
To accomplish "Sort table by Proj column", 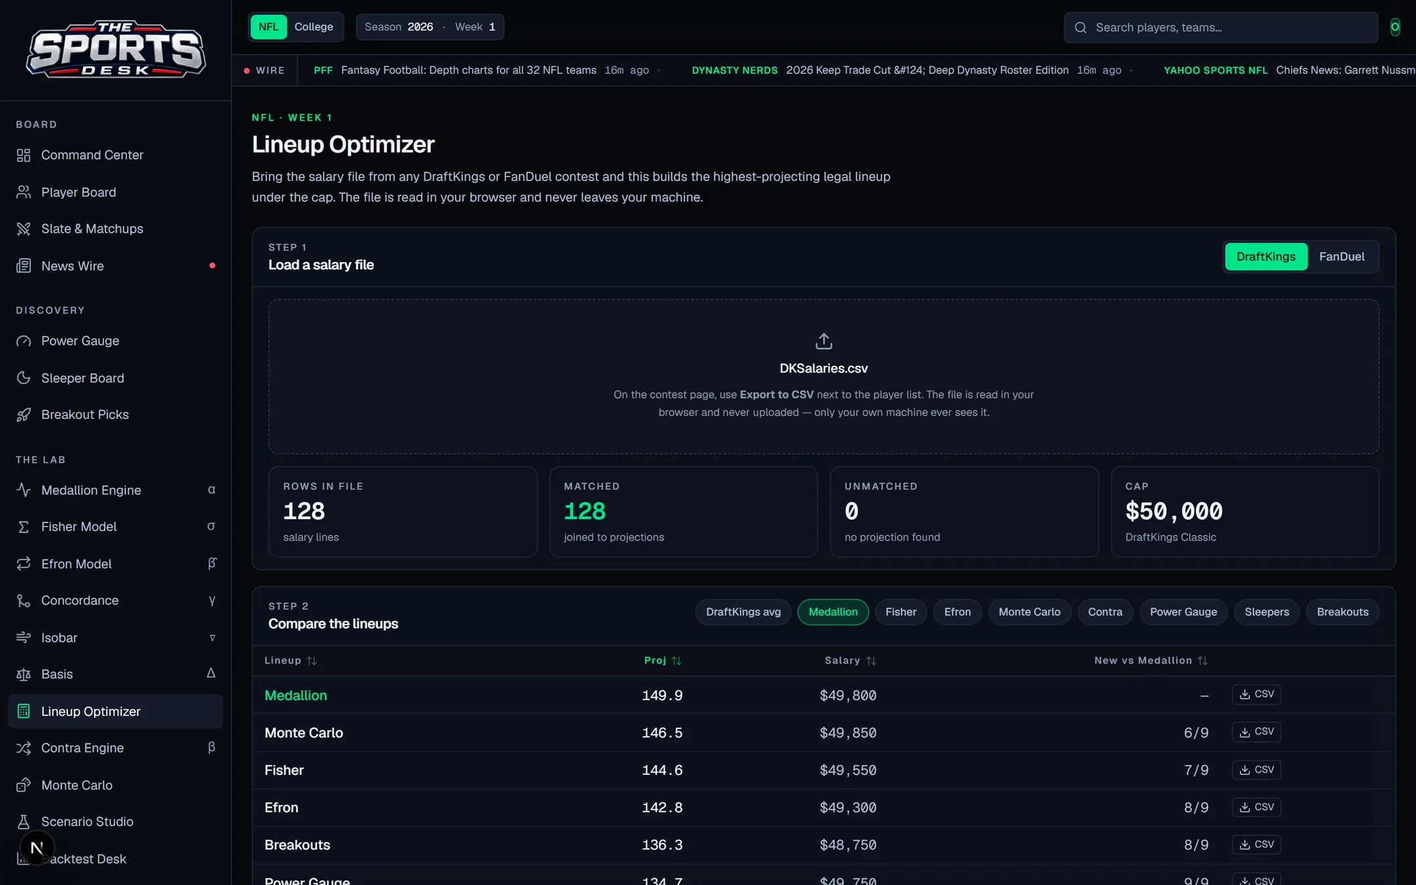I will click(663, 661).
